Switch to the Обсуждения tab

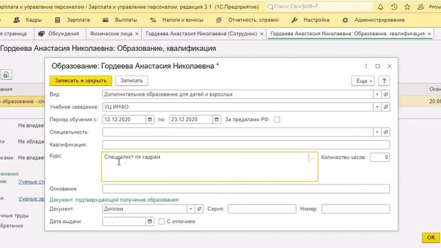point(59,34)
